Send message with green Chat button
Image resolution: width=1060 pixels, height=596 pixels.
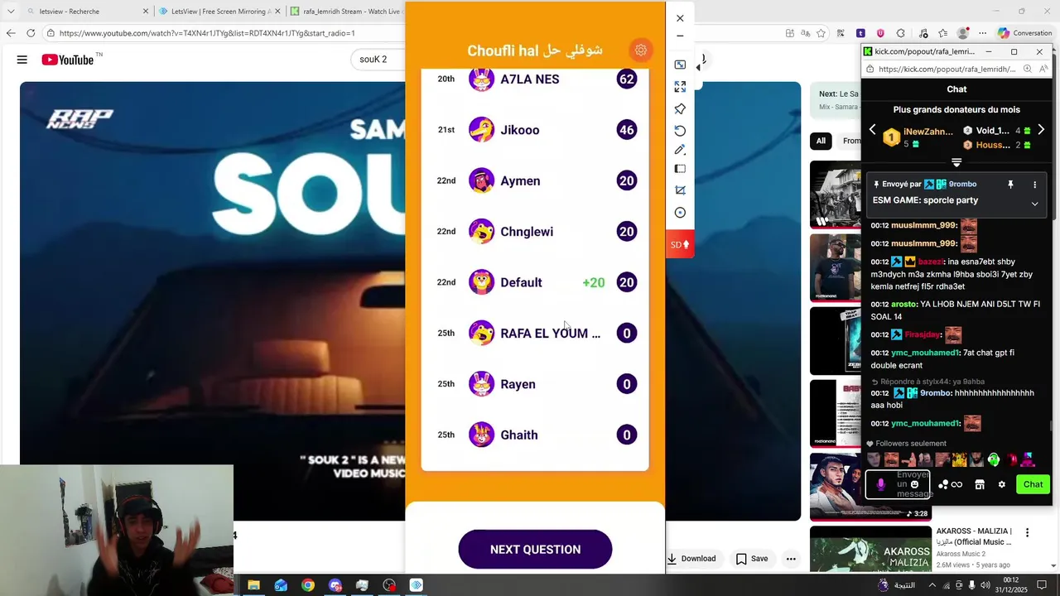(1033, 484)
